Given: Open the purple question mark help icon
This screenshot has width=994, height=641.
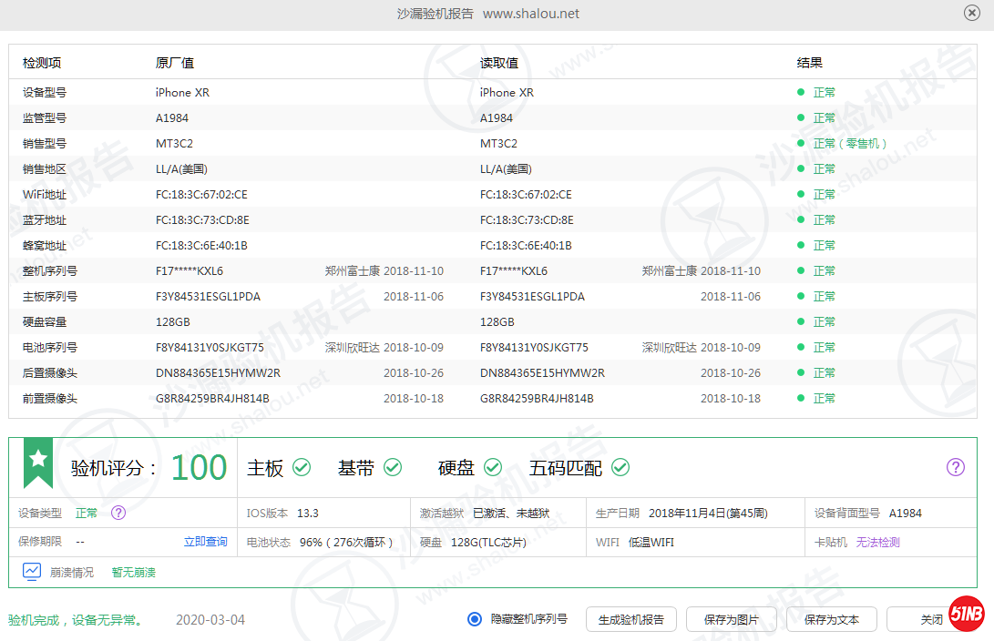Looking at the screenshot, I should [x=955, y=467].
